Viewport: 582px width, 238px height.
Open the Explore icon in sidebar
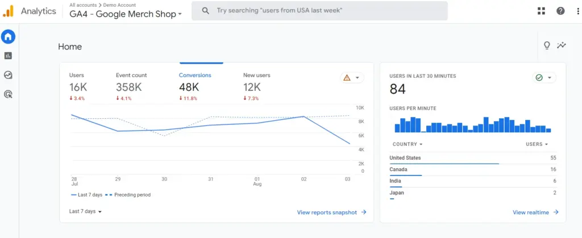[x=8, y=75]
